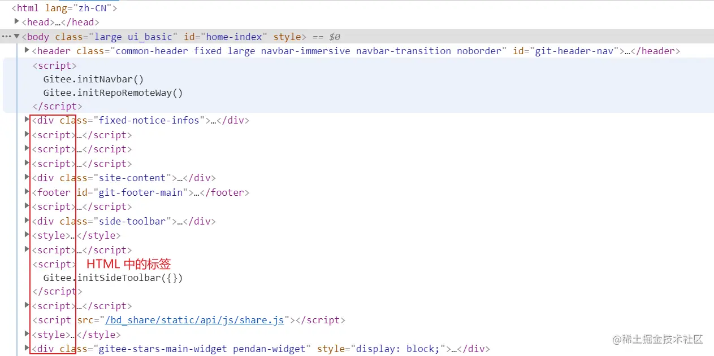Click the three-dots menu beside the body element
The image size is (714, 356).
[6, 37]
